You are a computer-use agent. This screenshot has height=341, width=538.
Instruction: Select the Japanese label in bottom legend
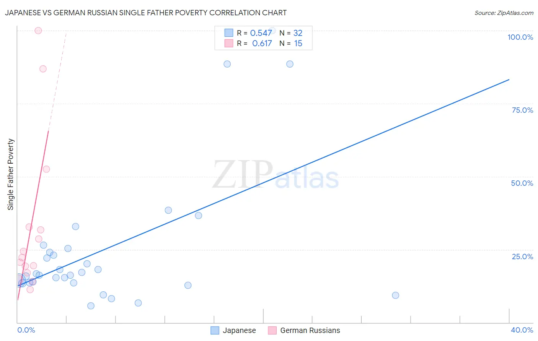(x=239, y=330)
